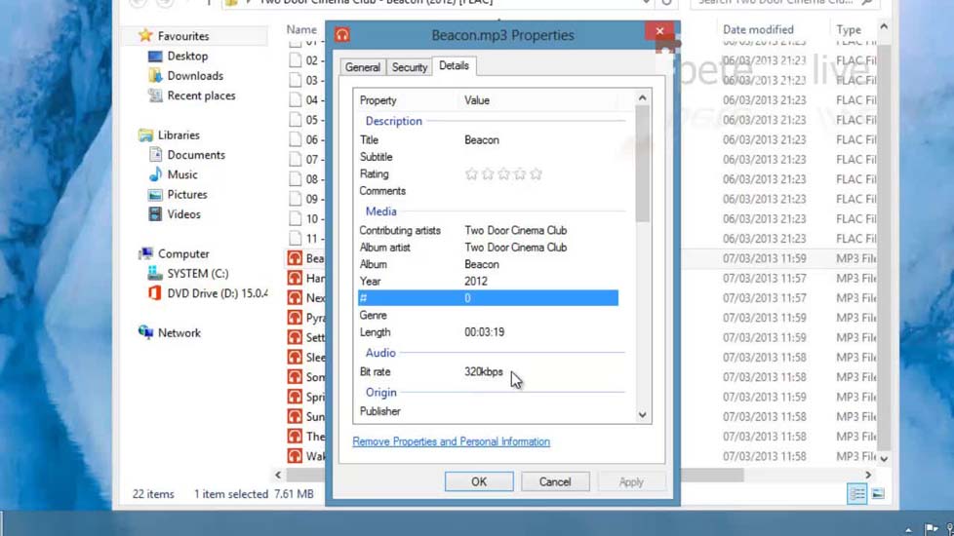Click the Property column header
The width and height of the screenshot is (954, 536).
[x=378, y=100]
